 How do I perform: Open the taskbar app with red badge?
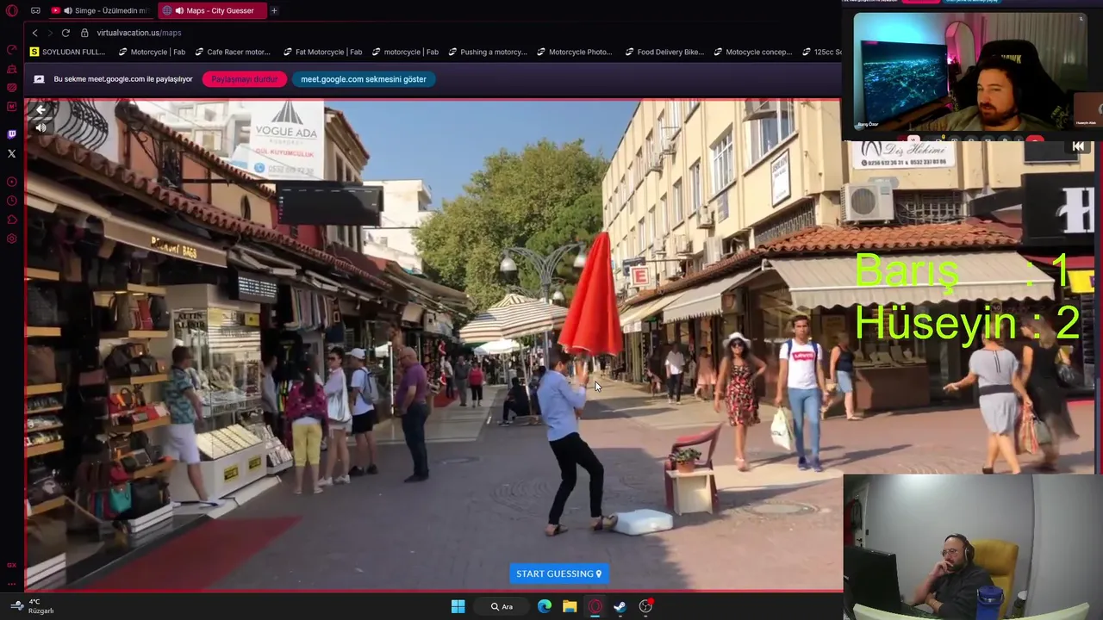[x=645, y=606]
